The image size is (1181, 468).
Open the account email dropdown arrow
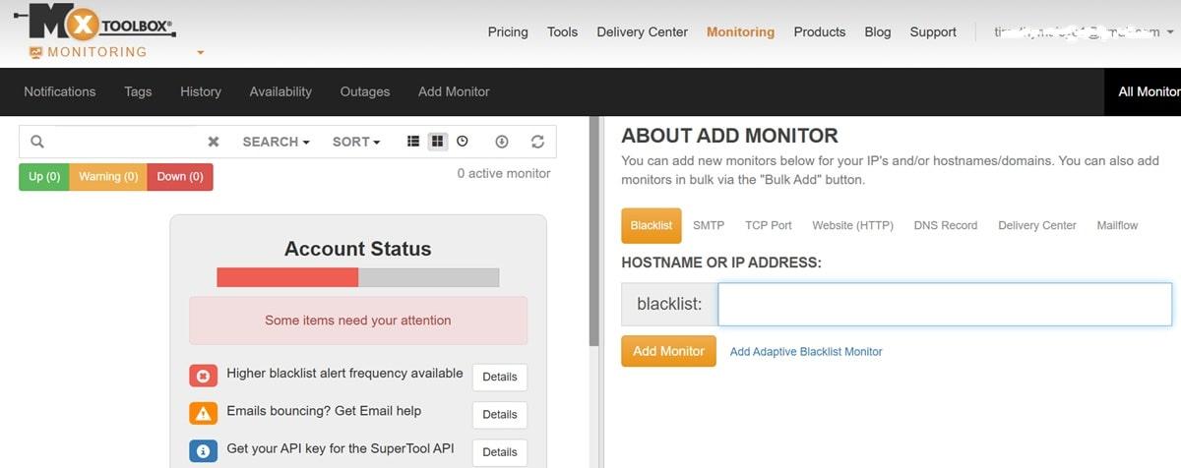click(1171, 32)
